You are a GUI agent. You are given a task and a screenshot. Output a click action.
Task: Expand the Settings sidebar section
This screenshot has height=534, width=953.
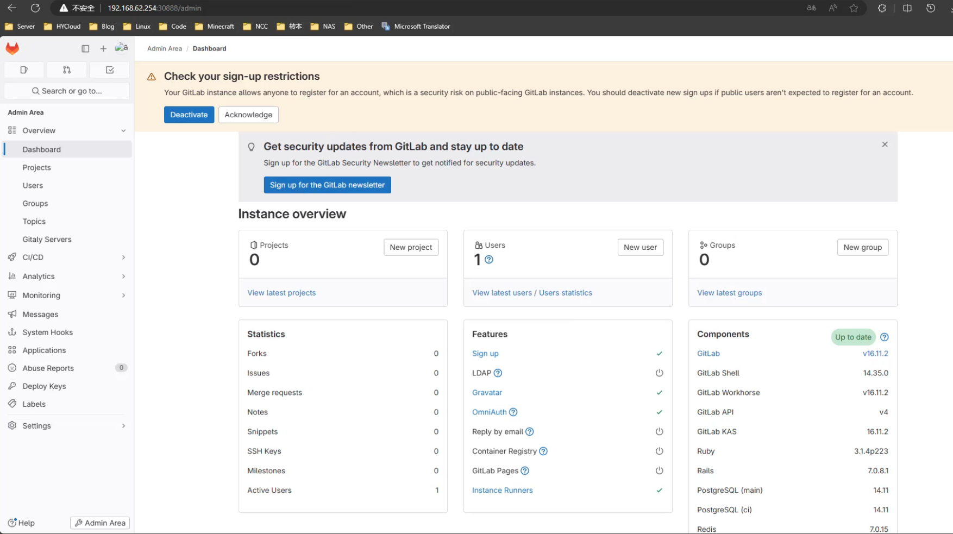(x=123, y=426)
